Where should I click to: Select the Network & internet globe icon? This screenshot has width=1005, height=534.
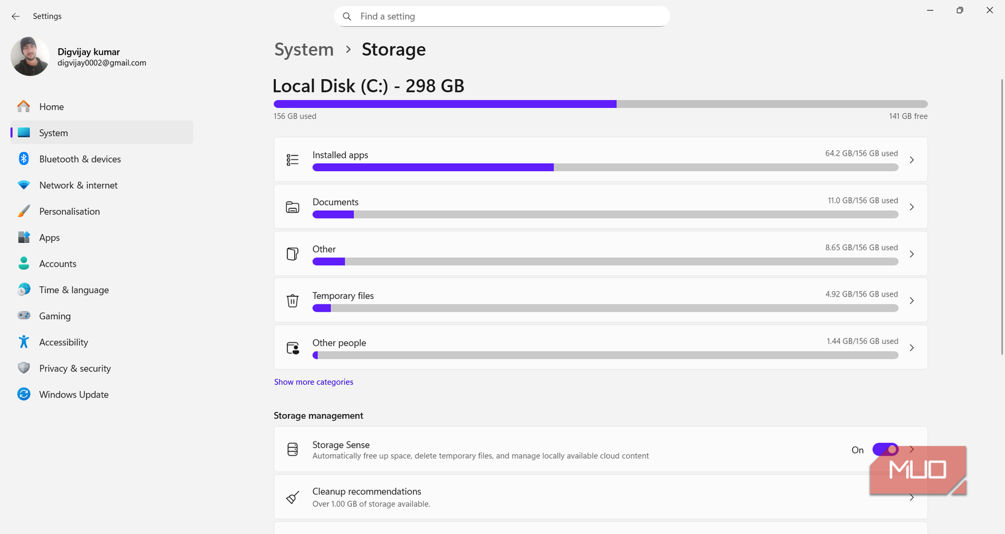(x=24, y=184)
